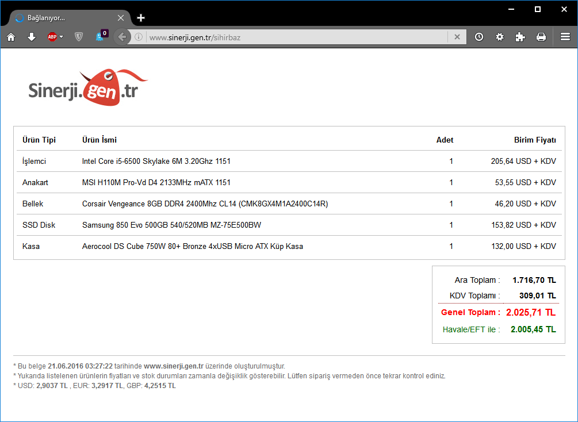Click the EUR rate 3,2917 TL
This screenshot has height=422, width=578.
(x=107, y=386)
